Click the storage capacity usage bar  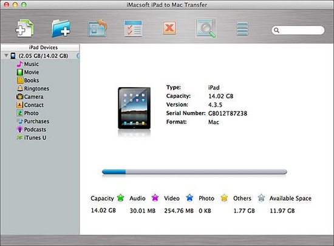[194, 172]
